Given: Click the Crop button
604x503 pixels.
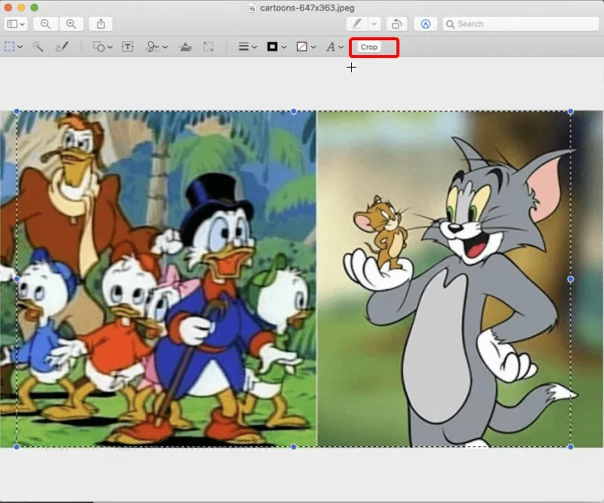Looking at the screenshot, I should click(x=369, y=47).
